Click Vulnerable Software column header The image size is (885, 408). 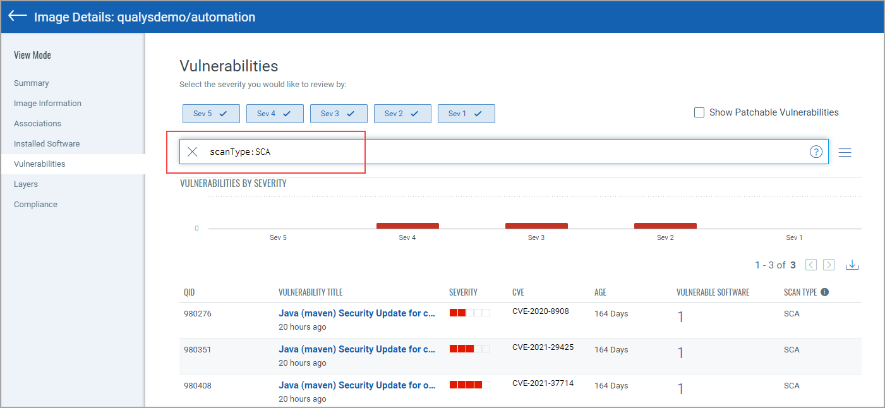(x=713, y=292)
